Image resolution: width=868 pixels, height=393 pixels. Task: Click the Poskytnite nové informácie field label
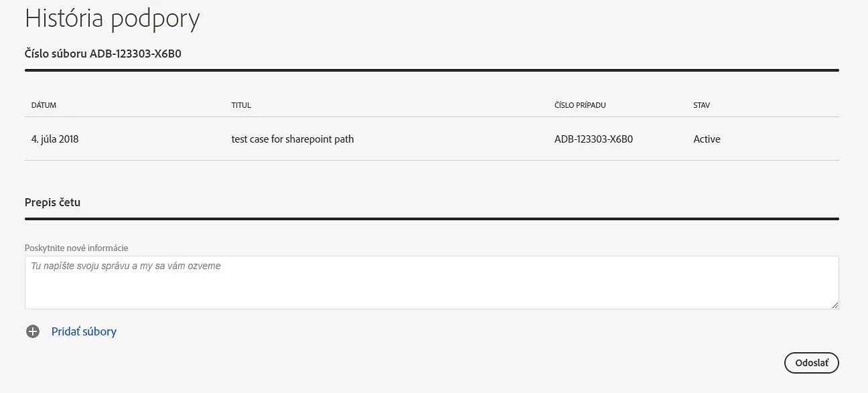76,248
